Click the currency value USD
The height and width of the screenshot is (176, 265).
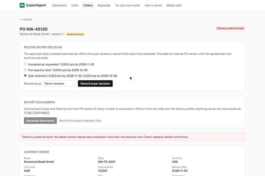[175, 162]
